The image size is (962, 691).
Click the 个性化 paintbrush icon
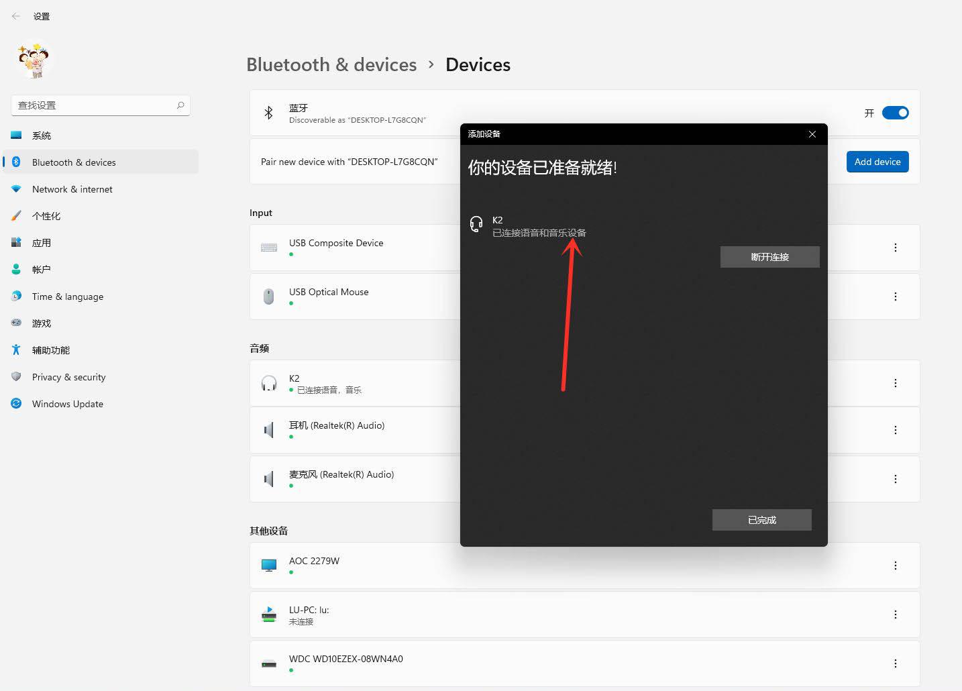click(x=16, y=215)
